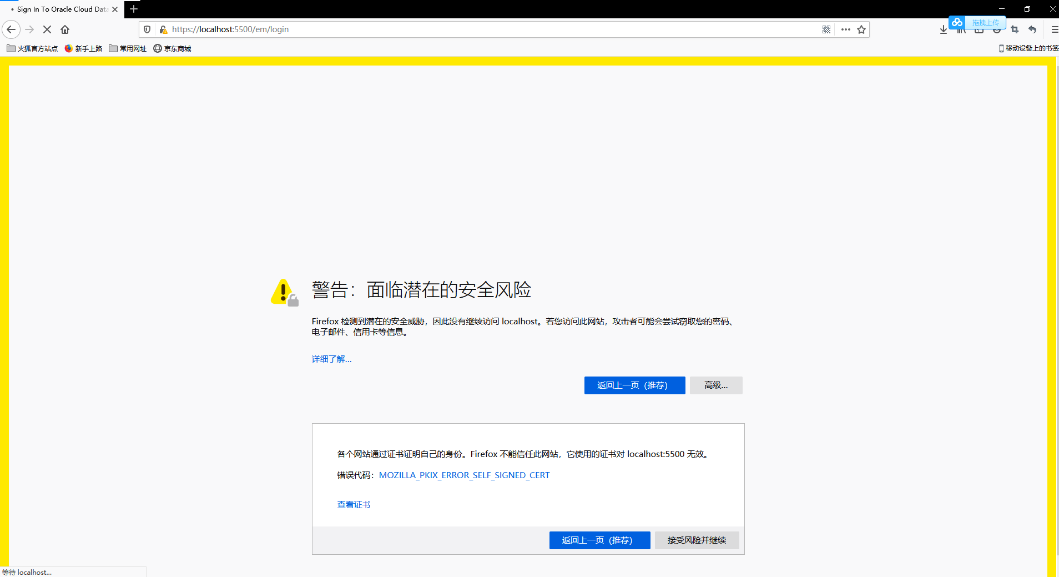Open 移动设备上的书签 bookmarks
The width and height of the screenshot is (1059, 577).
click(1028, 48)
